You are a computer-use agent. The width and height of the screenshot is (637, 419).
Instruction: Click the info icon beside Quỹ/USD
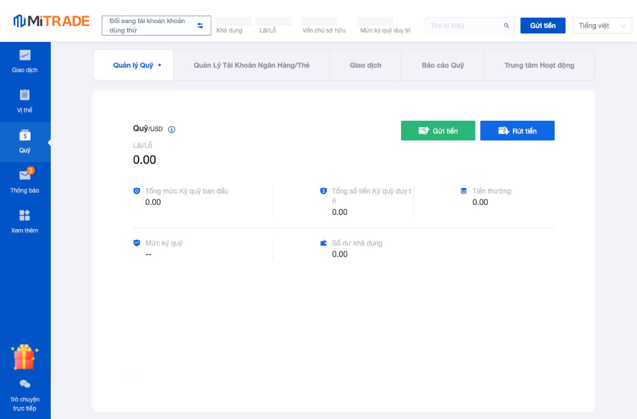tap(171, 129)
